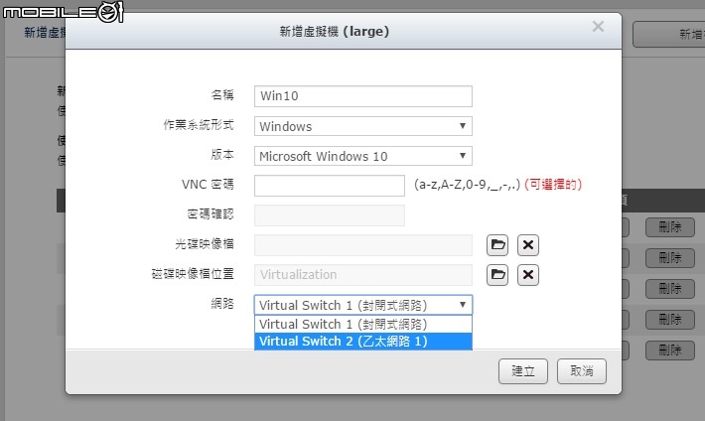Click the 光碟映像檔 path field
The height and width of the screenshot is (421, 705).
pos(362,245)
